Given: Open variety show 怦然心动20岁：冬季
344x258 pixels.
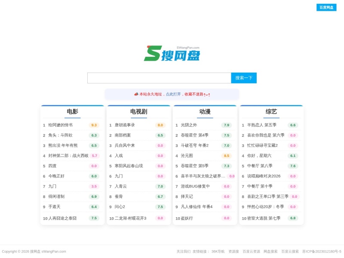Looking at the screenshot, I should [265, 207].
